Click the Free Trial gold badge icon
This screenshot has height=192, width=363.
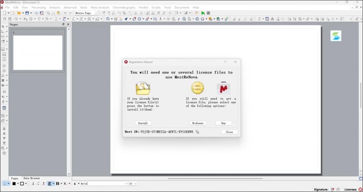pyautogui.click(x=197, y=88)
